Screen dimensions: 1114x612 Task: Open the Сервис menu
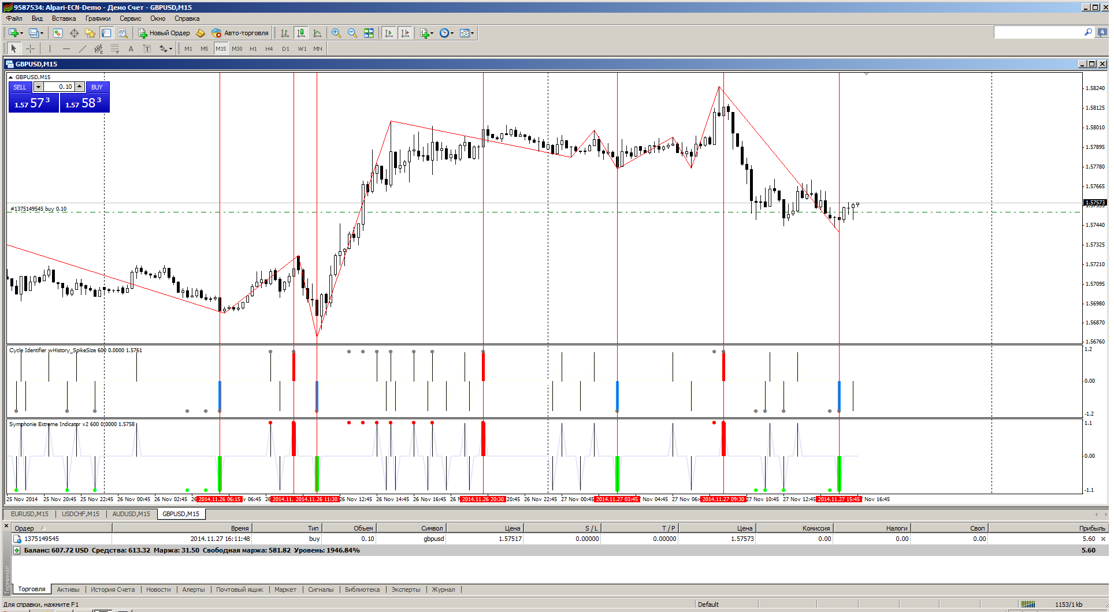[131, 18]
